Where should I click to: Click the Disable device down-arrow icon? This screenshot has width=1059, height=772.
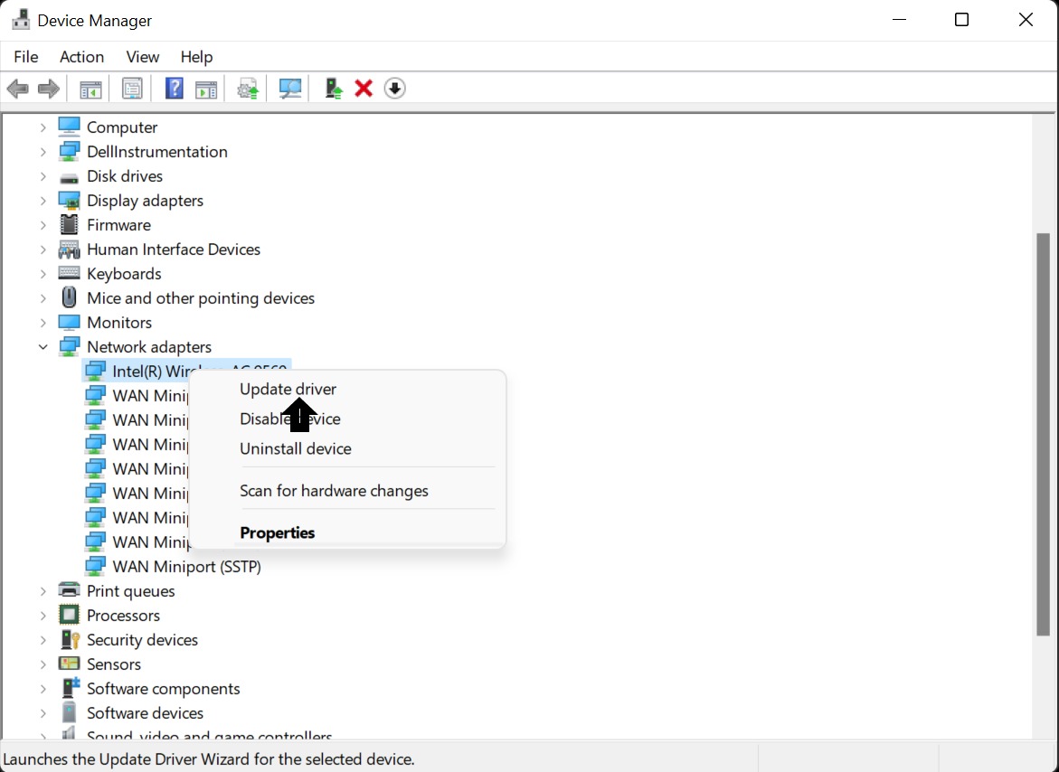coord(394,89)
